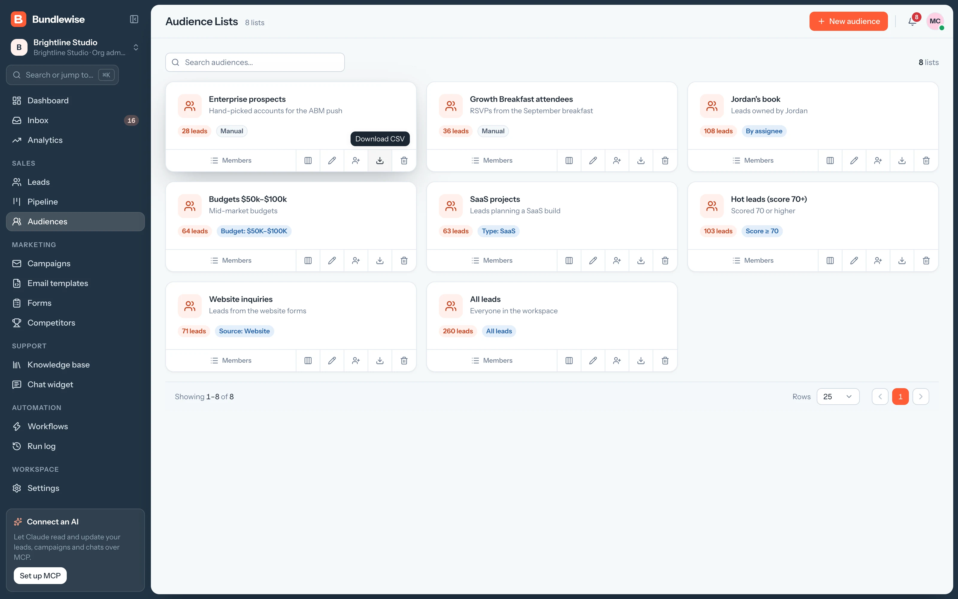
Task: Delete the Enterprise prospects list
Action: coord(404,161)
